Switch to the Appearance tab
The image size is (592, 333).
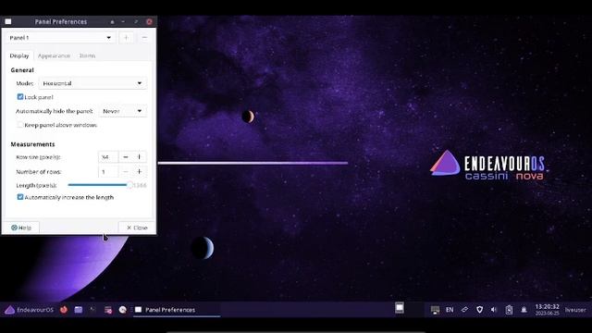(54, 55)
